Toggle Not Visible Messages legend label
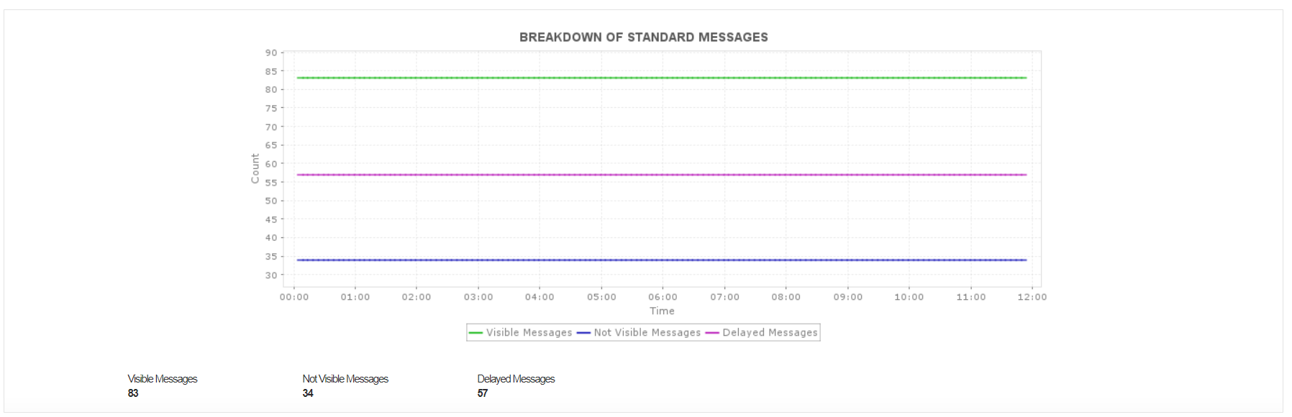 click(647, 333)
